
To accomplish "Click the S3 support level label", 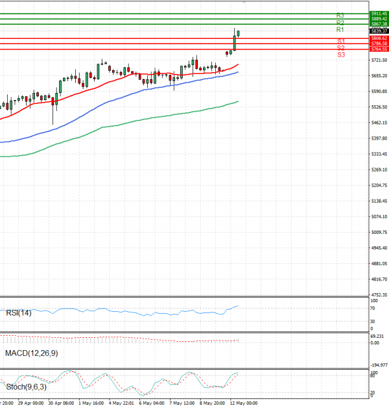I will click(x=340, y=55).
